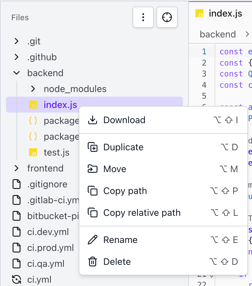Viewport: 252px width, 286px height.
Task: Click the download icon in the context menu
Action: click(92, 120)
